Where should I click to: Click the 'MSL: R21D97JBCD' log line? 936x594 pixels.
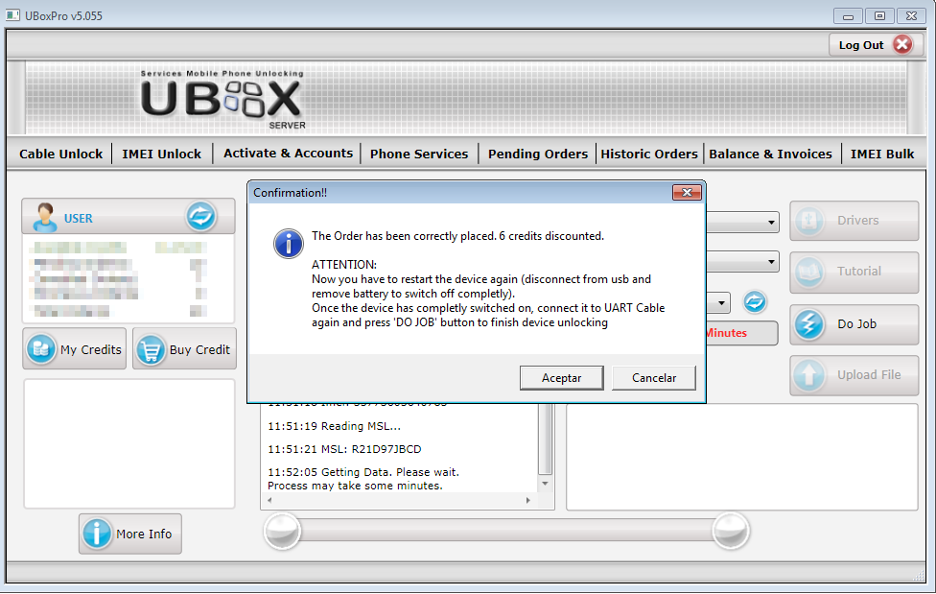pyautogui.click(x=344, y=449)
